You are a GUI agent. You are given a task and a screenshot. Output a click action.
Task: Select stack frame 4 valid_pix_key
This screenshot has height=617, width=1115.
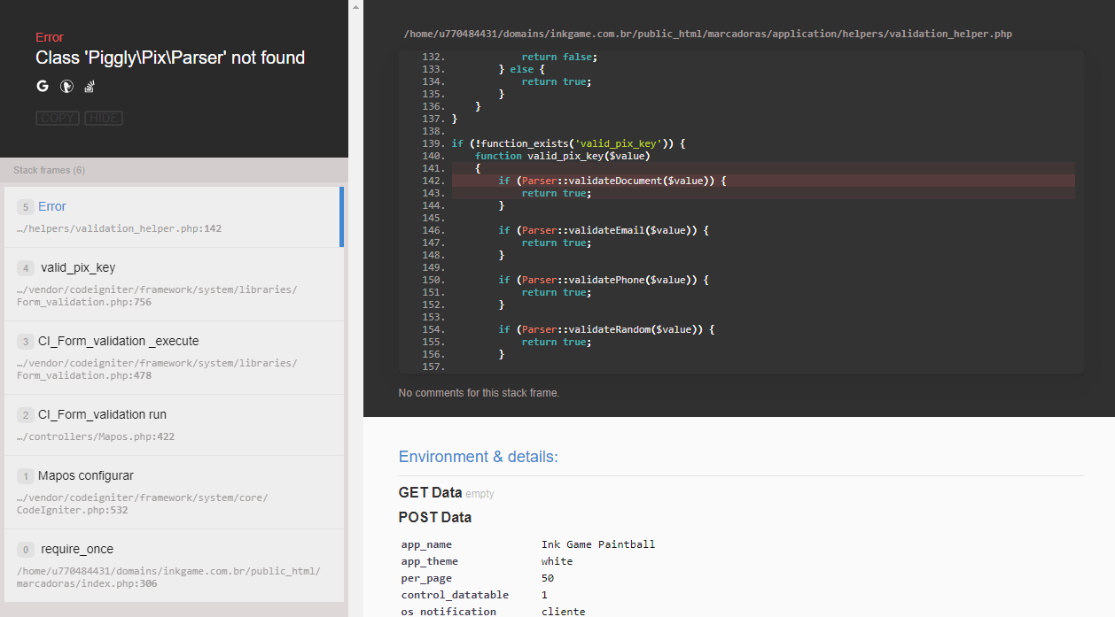click(174, 284)
